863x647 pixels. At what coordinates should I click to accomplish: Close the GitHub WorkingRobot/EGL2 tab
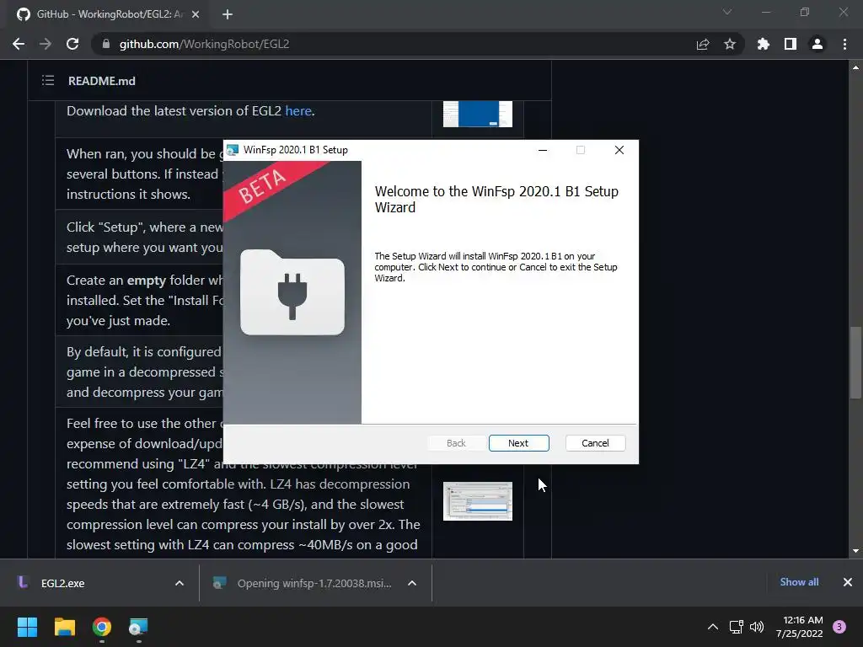click(x=196, y=14)
